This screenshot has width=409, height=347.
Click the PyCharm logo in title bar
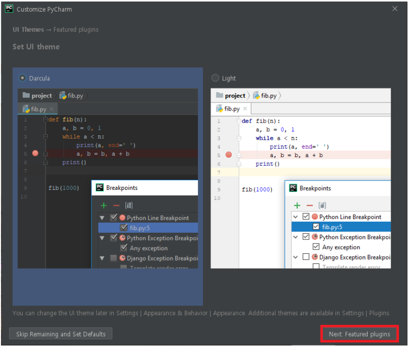[x=9, y=8]
